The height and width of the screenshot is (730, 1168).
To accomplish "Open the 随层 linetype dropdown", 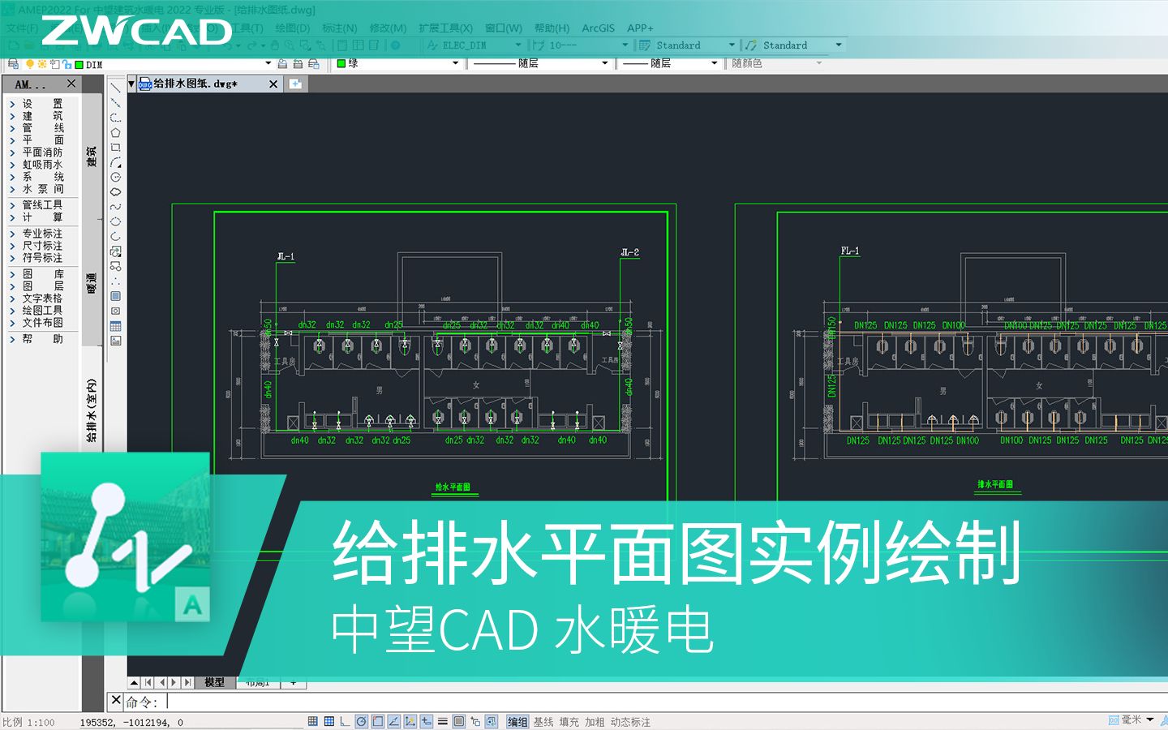I will coord(604,63).
